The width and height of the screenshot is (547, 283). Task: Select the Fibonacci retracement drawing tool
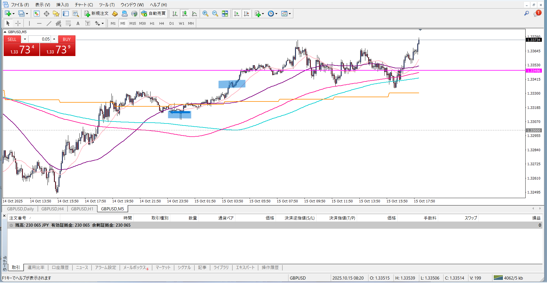(68, 23)
